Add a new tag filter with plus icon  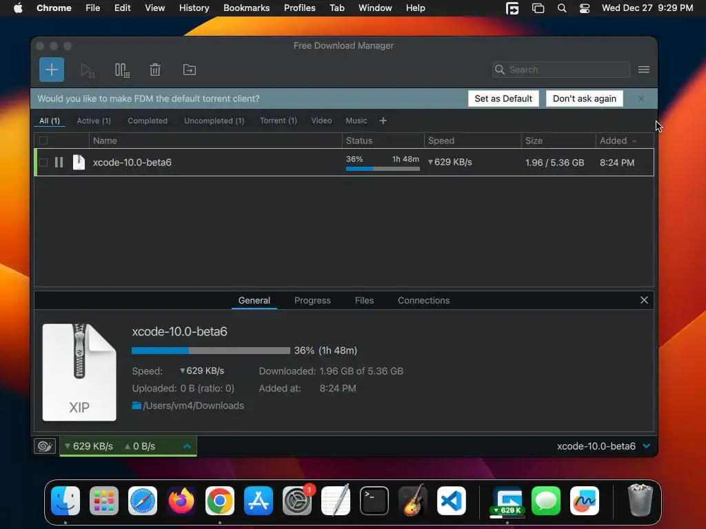click(383, 121)
